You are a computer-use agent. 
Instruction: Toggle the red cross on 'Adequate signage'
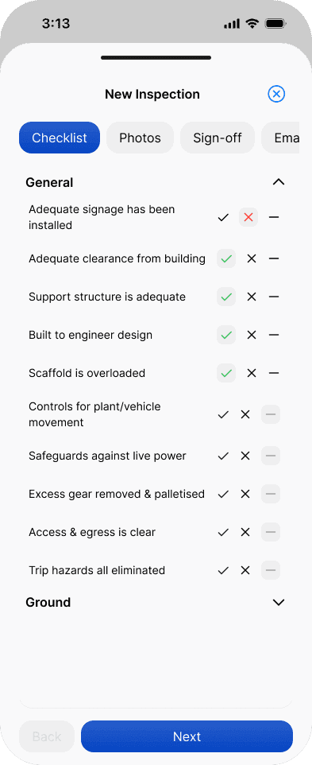coord(248,217)
